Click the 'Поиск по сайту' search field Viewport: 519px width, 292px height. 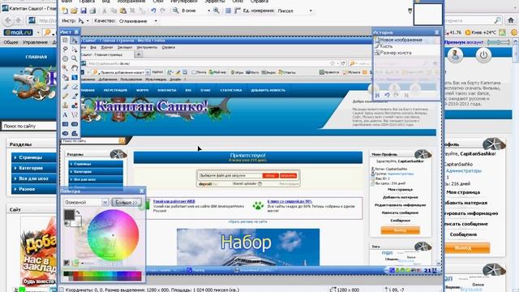click(x=29, y=127)
